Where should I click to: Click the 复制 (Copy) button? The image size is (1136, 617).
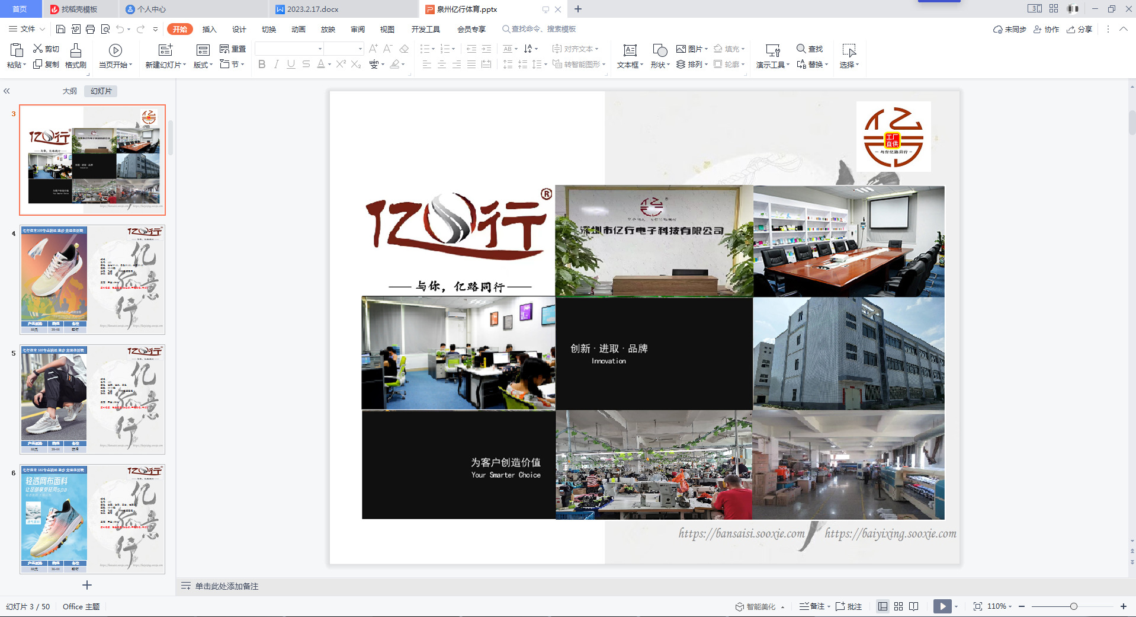(46, 64)
